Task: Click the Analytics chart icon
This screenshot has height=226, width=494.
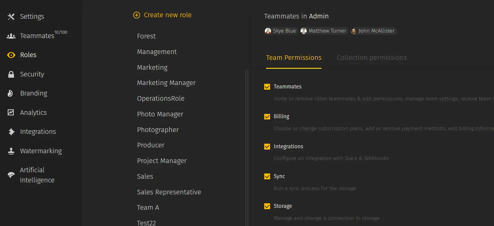Action: (11, 112)
